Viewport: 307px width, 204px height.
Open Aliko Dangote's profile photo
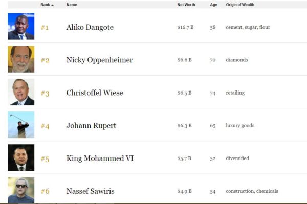pos(21,27)
